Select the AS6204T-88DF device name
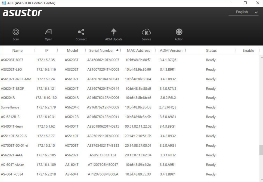263x182 pixels. (x=12, y=89)
